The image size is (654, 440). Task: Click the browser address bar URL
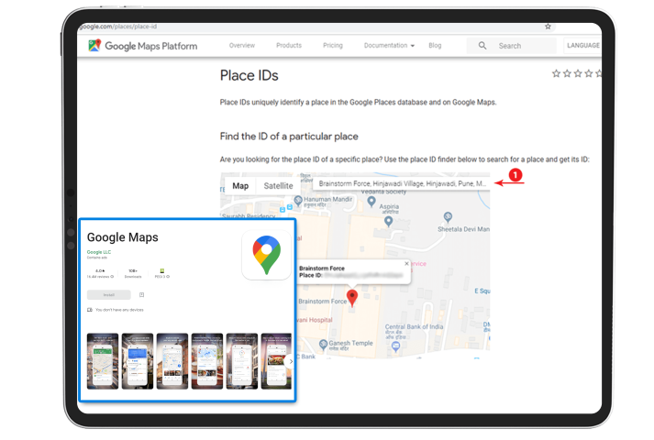(117, 27)
